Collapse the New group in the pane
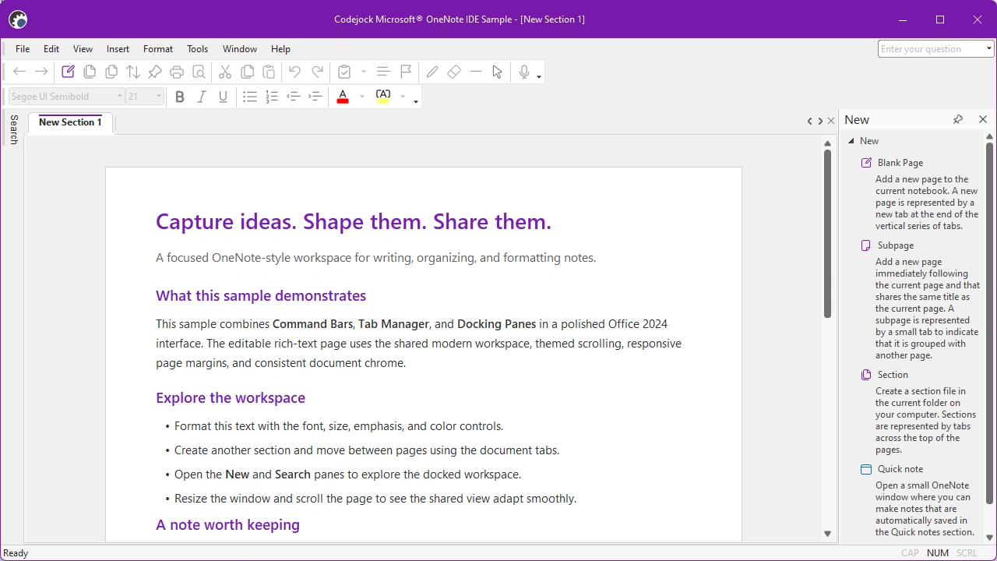Screen dimensions: 997x561 click(x=851, y=141)
